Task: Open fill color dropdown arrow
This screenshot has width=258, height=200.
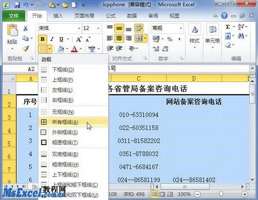Action: click(67, 49)
